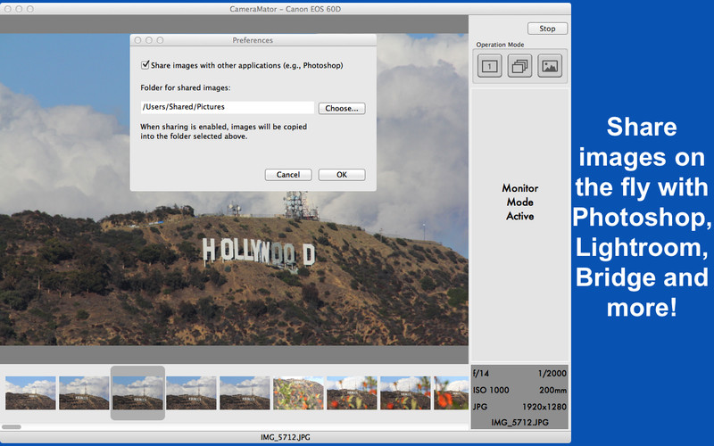Image resolution: width=714 pixels, height=446 pixels.
Task: Click the JPG format label
Action: click(x=480, y=407)
